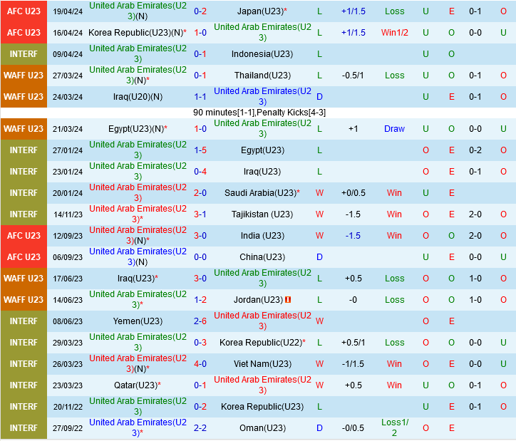Image resolution: width=516 pixels, height=441 pixels.
Task: Open United Arab Emirates(U23) team on 20/01/24 row
Action: [x=138, y=192]
